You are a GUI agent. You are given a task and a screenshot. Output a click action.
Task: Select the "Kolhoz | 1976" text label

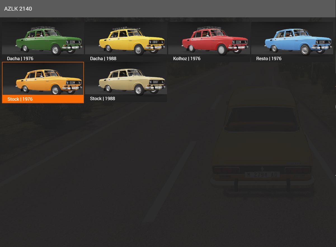coord(187,58)
